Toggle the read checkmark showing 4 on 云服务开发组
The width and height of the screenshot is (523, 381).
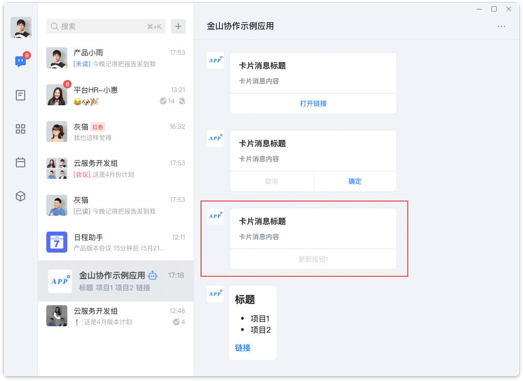[x=175, y=322]
